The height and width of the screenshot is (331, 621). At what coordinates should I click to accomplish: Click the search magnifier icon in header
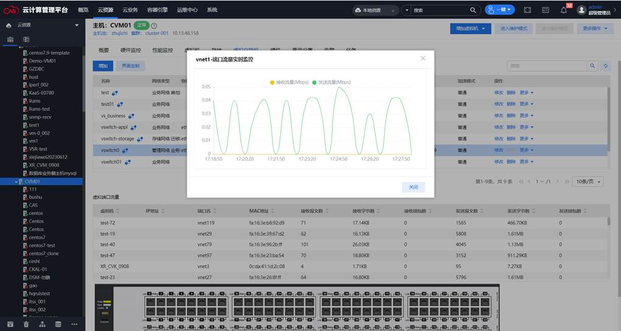coord(473,10)
